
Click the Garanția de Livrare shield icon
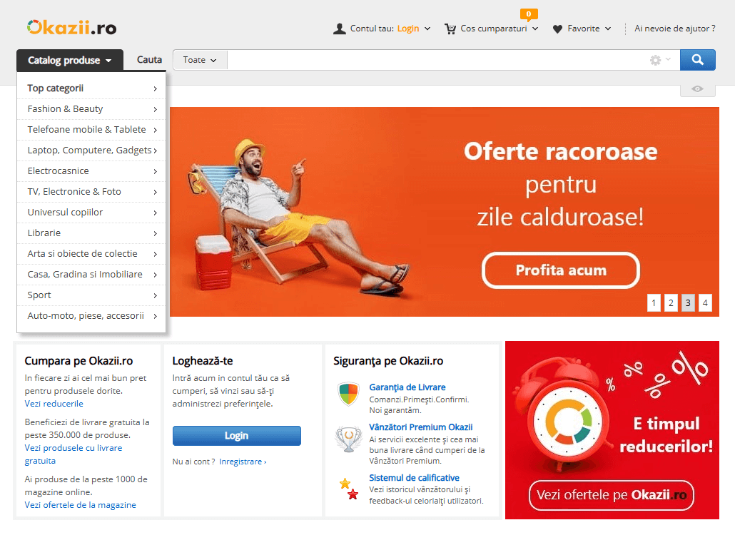tap(348, 394)
